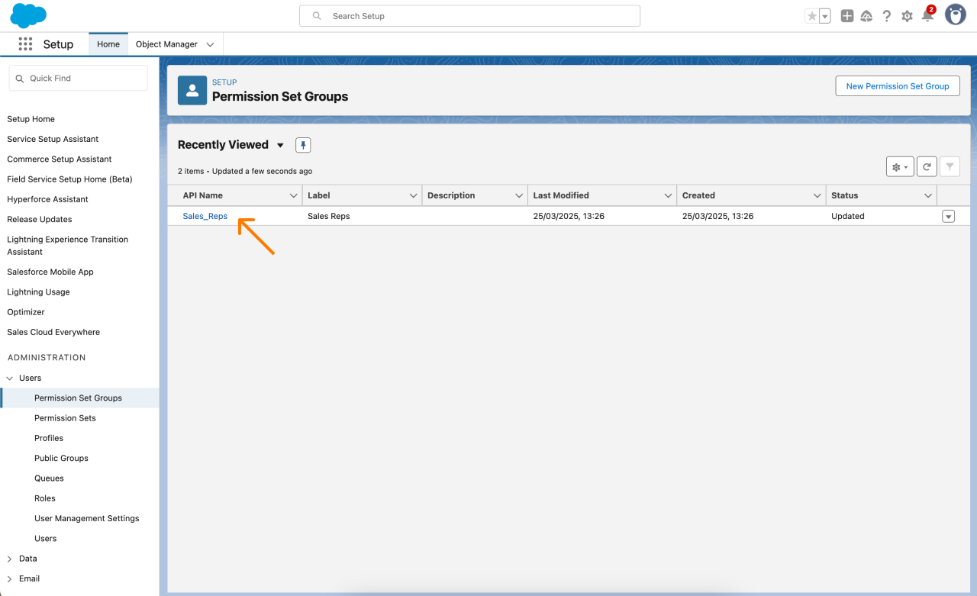Open the List View Controls gear
The image size is (977, 596).
(900, 166)
